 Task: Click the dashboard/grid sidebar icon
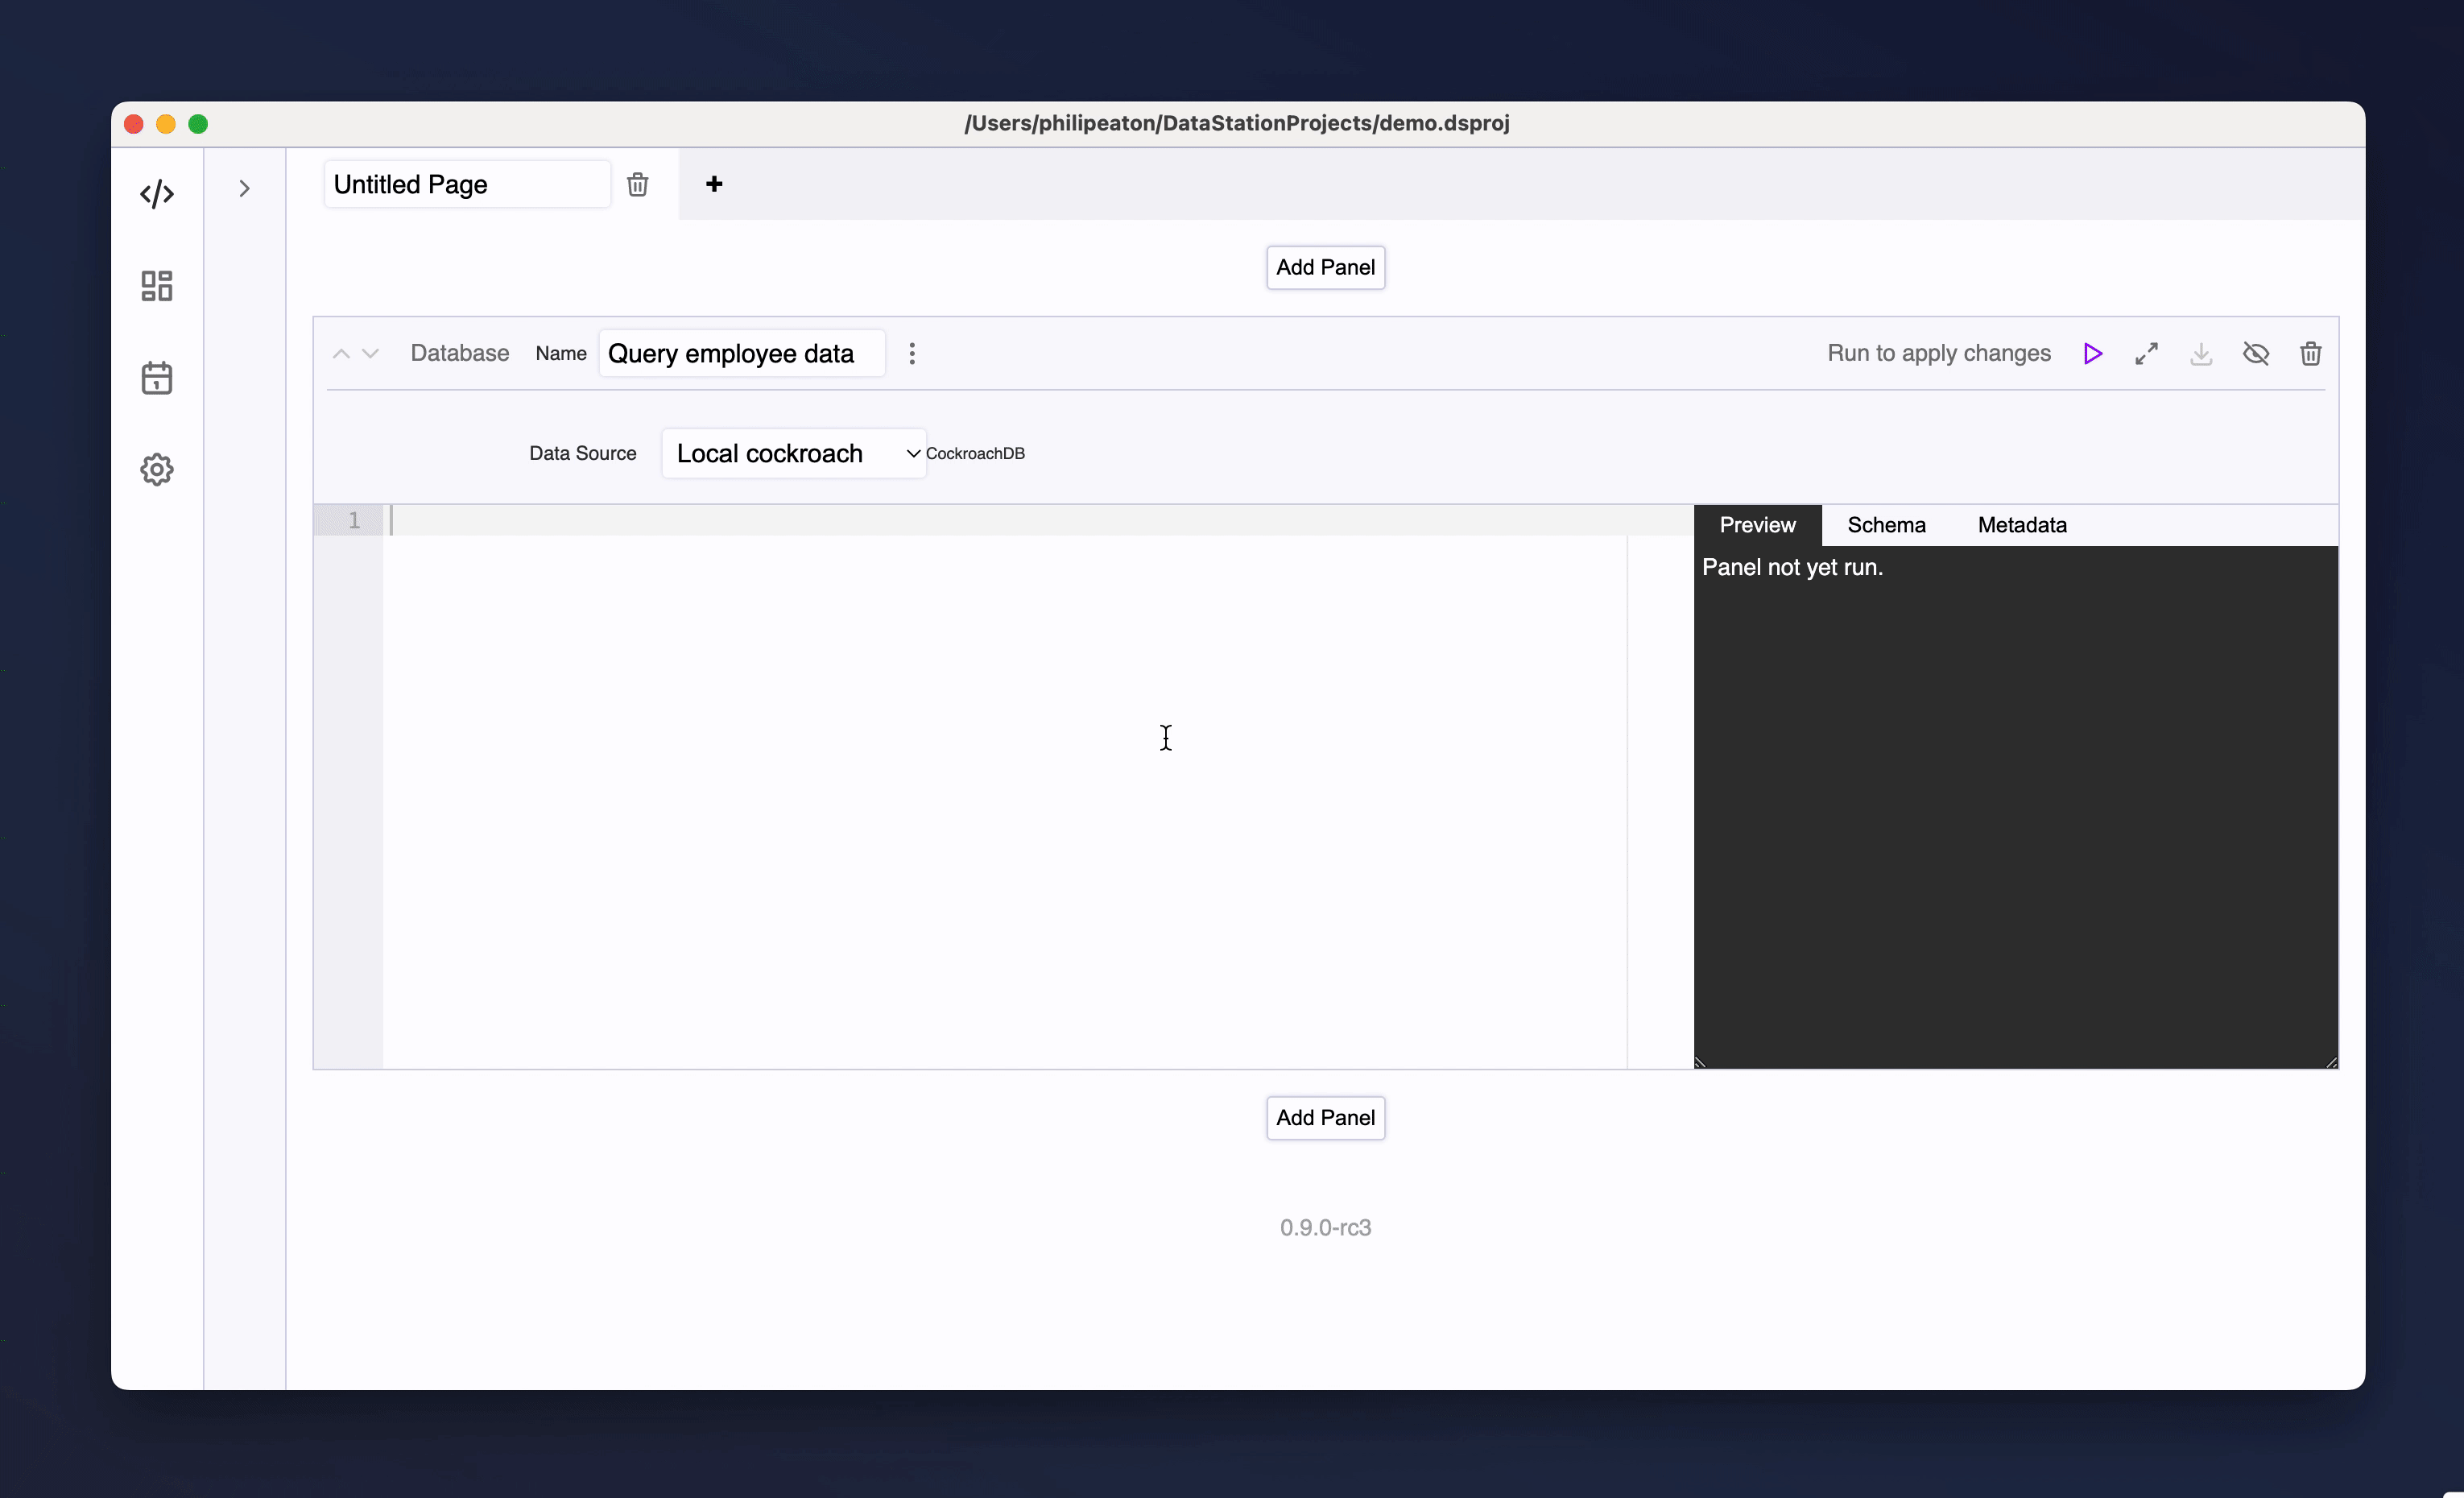[157, 285]
